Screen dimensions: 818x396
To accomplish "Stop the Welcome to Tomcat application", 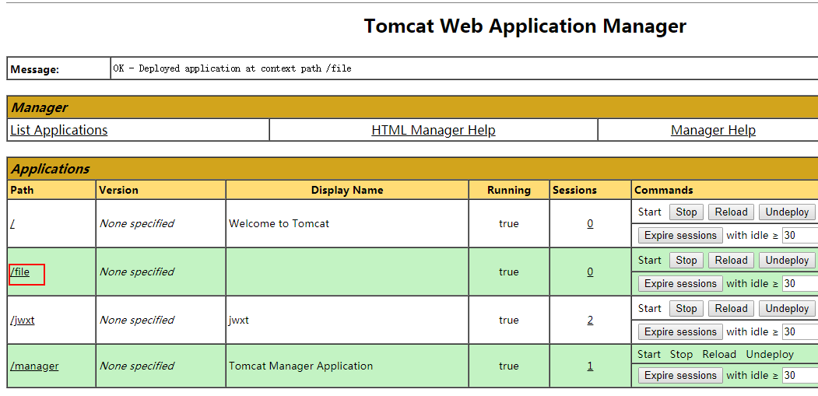I will coord(686,212).
